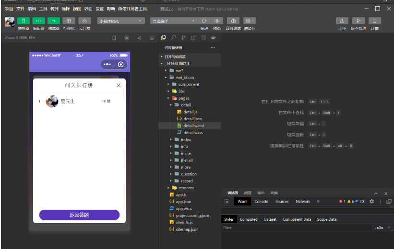Show more devtools tabs chevron
The image size is (394, 249).
tap(318, 202)
